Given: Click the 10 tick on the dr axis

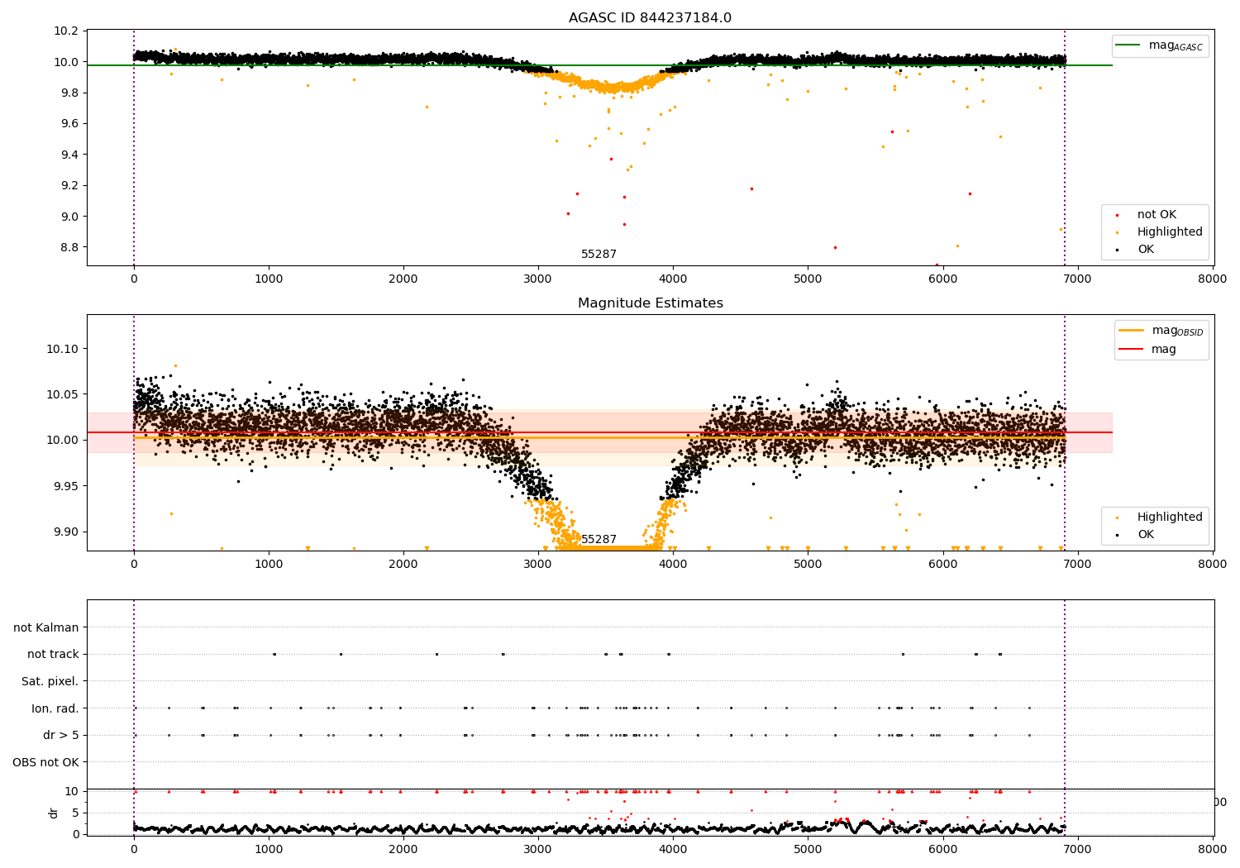Looking at the screenshot, I should (x=71, y=791).
